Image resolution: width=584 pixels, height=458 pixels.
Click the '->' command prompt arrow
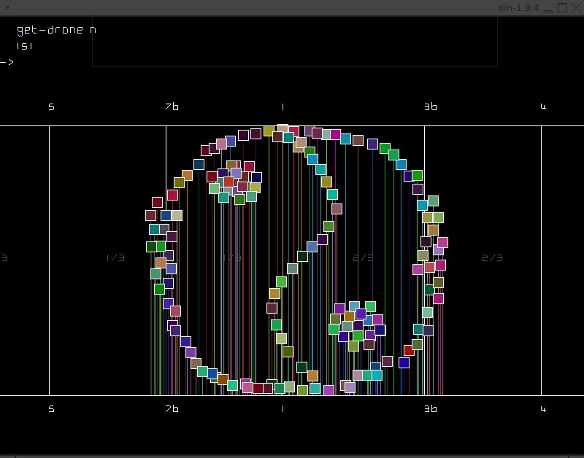click(7, 62)
